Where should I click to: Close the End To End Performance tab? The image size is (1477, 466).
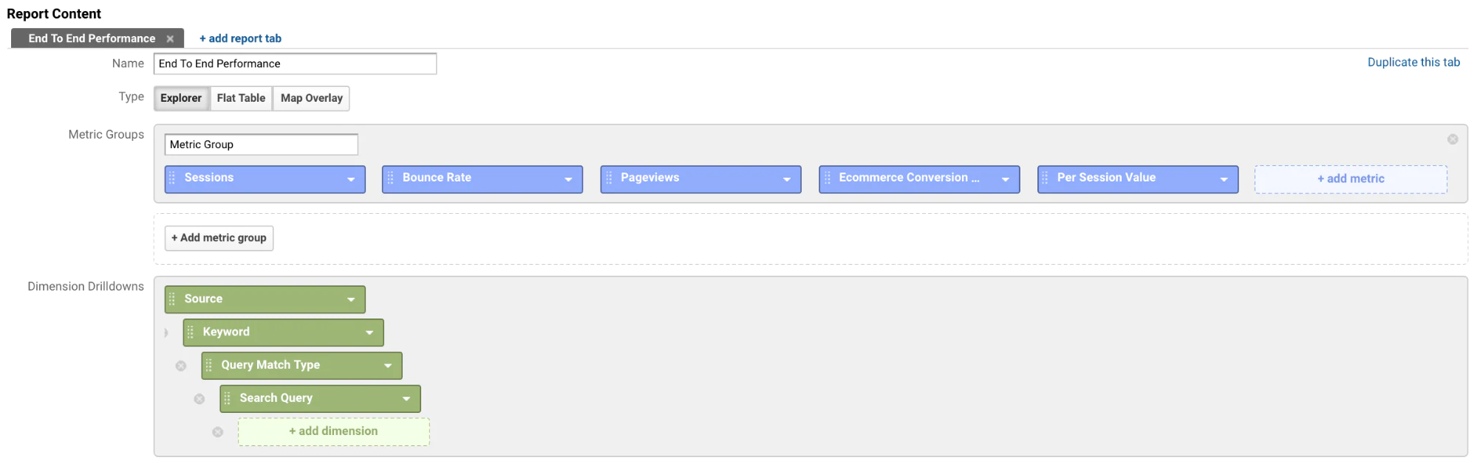pyautogui.click(x=170, y=39)
